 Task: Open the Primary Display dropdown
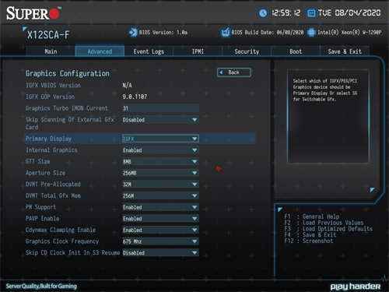pos(160,139)
